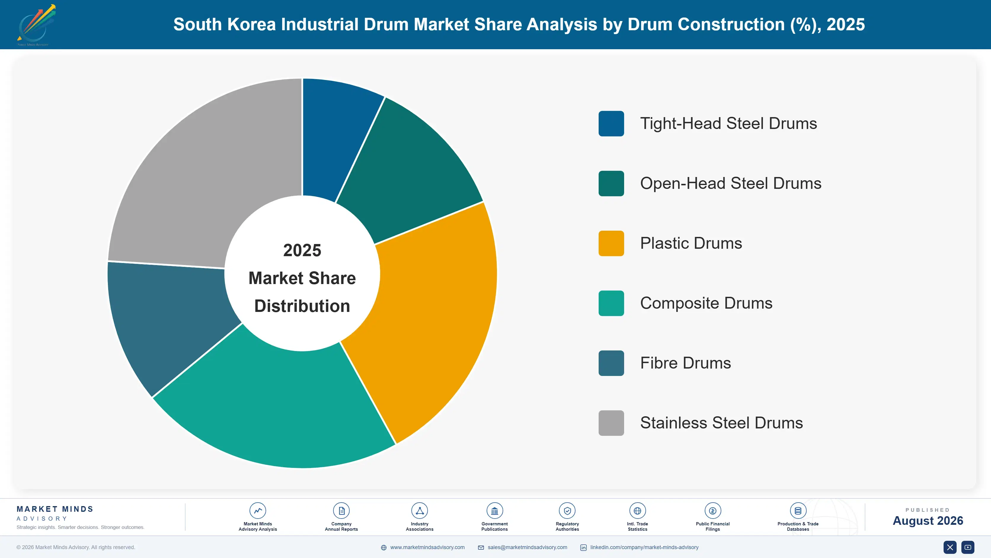Image resolution: width=991 pixels, height=558 pixels.
Task: Click the Intl. Trade Statistics globe icon
Action: click(x=637, y=511)
